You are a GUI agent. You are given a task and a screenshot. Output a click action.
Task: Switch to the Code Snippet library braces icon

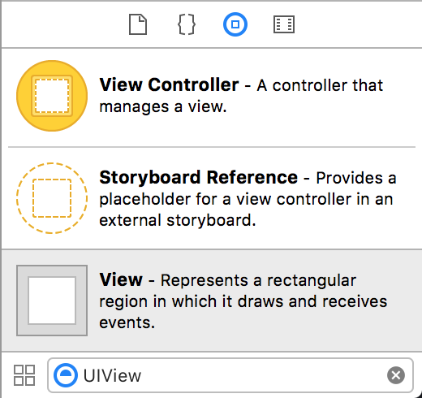click(x=187, y=24)
